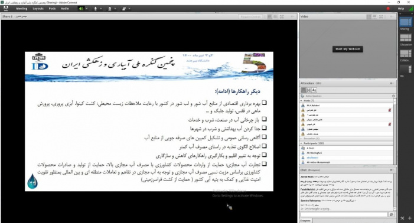
Task: Click the ID logo on the slide header
Action: pos(40,67)
